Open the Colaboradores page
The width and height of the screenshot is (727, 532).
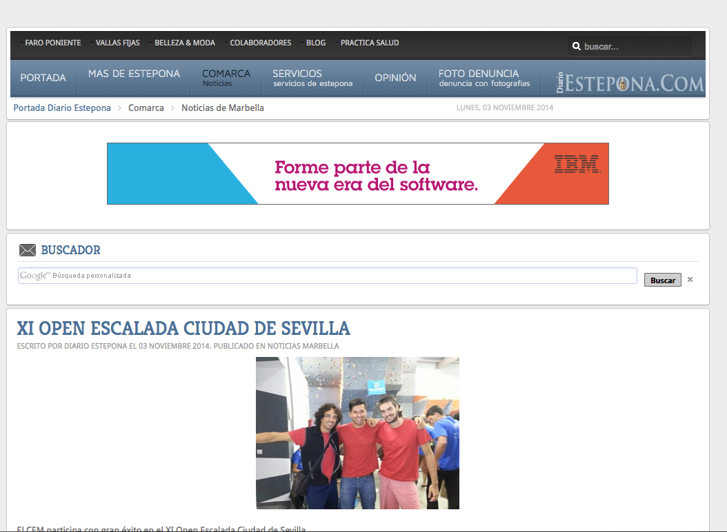coord(260,43)
